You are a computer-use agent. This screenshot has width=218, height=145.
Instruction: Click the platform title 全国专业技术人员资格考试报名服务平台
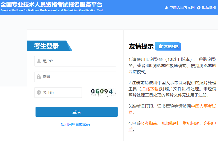tap(51, 5)
